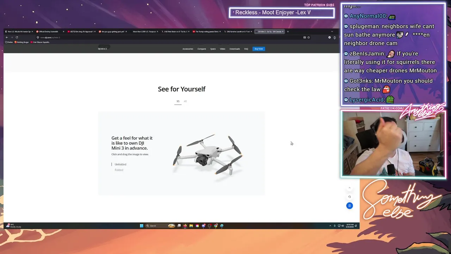Open the taskbar clock and date
The image size is (451, 254).
[350, 226]
